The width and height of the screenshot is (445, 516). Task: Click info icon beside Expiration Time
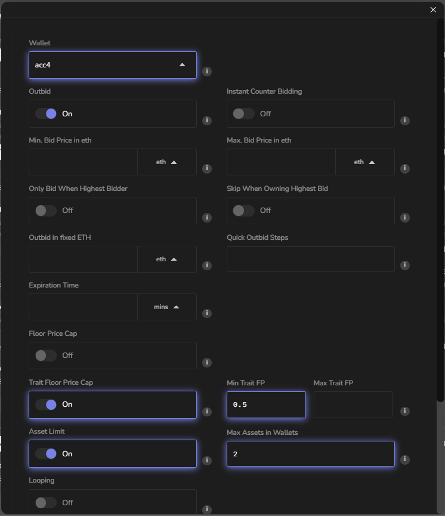[x=207, y=313]
